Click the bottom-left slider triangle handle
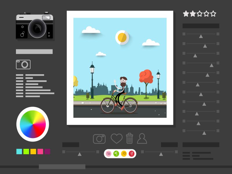The width and height of the screenshot is (232, 174). tap(79, 154)
